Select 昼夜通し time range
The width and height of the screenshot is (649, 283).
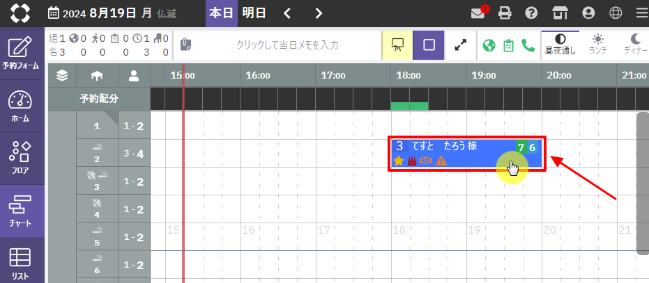click(560, 45)
